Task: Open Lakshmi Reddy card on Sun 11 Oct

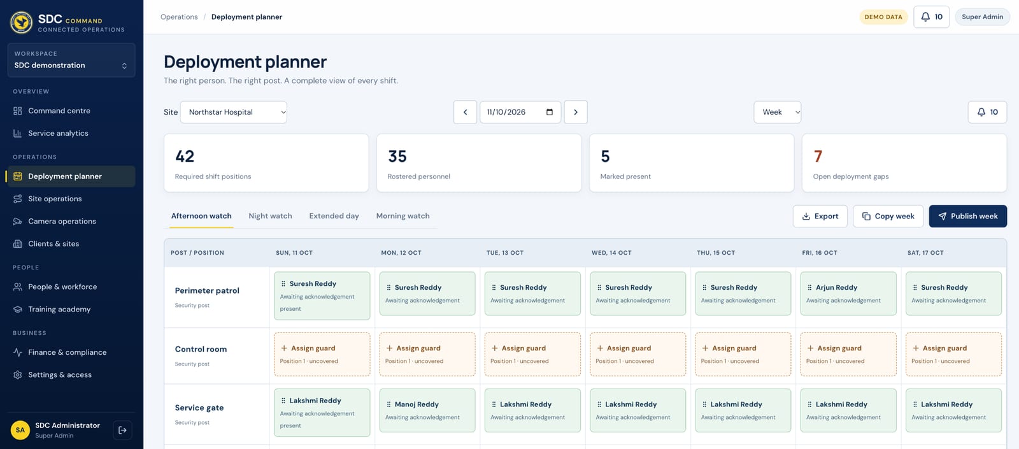Action: [322, 413]
